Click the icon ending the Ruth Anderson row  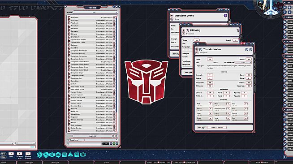click(x=114, y=125)
